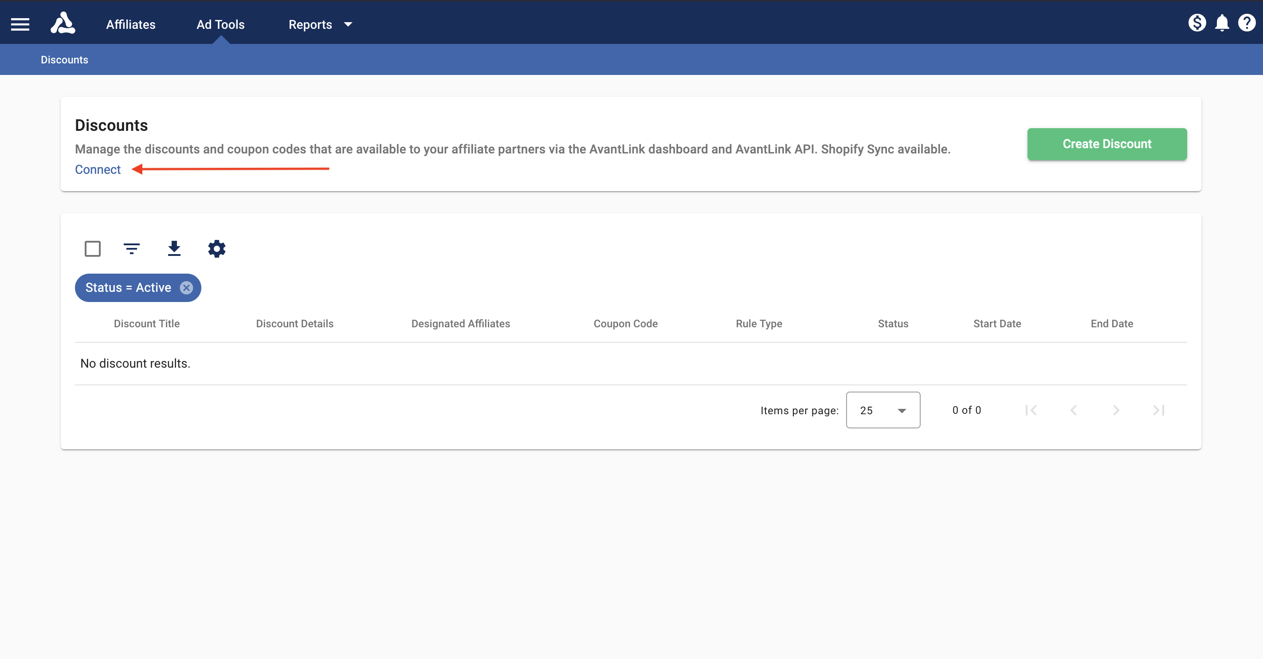Image resolution: width=1263 pixels, height=659 pixels.
Task: Go to the last page of results
Action: pos(1158,410)
